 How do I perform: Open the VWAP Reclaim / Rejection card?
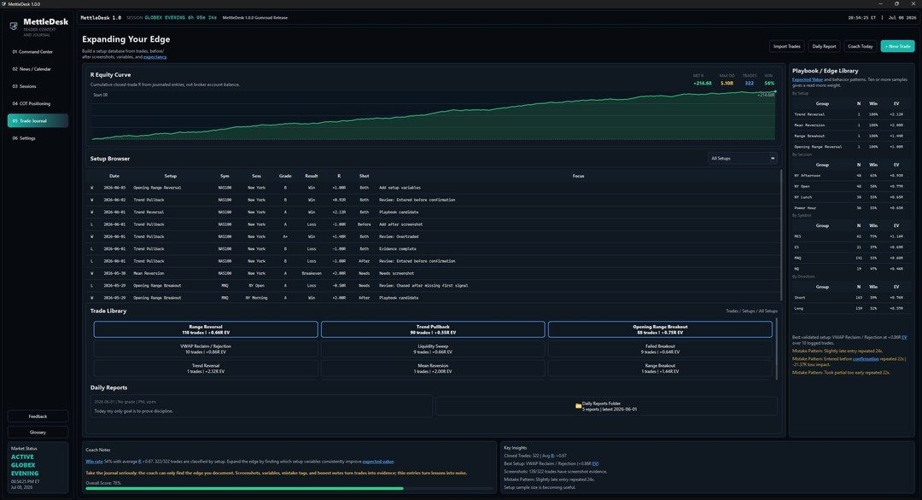[206, 349]
